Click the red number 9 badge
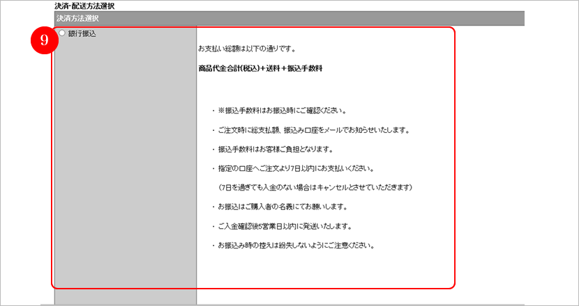The image size is (579, 306). (x=43, y=40)
